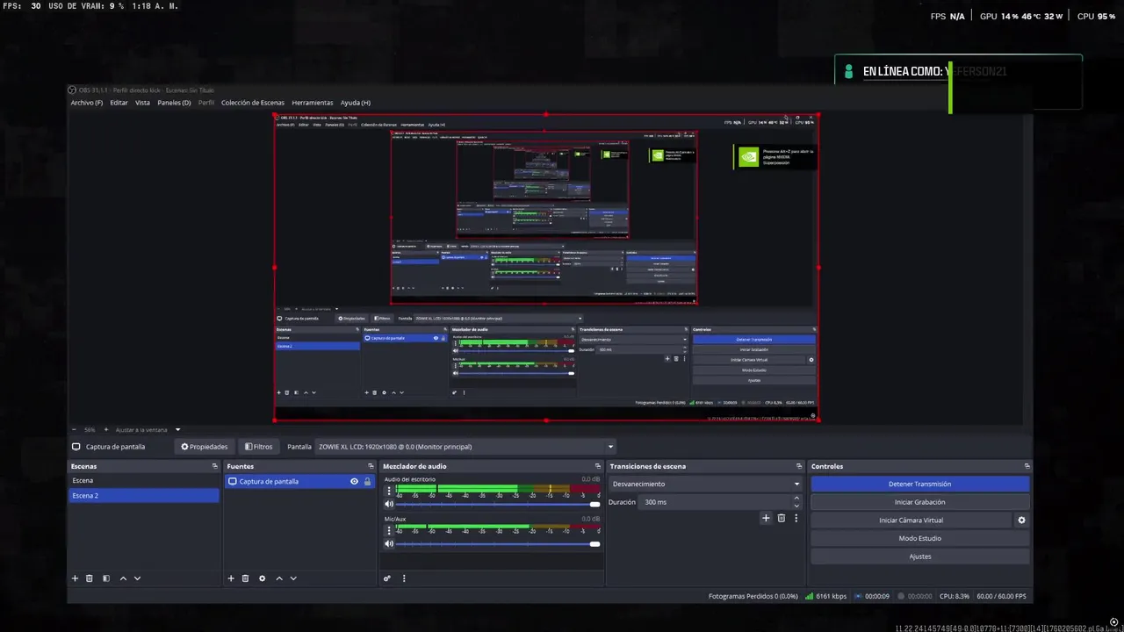Viewport: 1124px width, 632px height.
Task: Pop out the Controles dock panel
Action: point(1027,466)
